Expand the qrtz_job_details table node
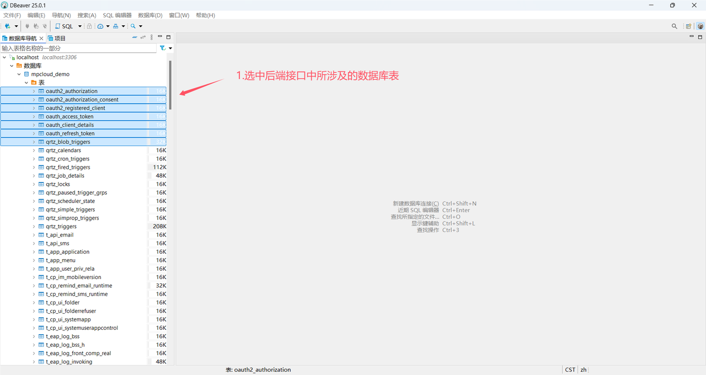The image size is (706, 375). (x=33, y=175)
